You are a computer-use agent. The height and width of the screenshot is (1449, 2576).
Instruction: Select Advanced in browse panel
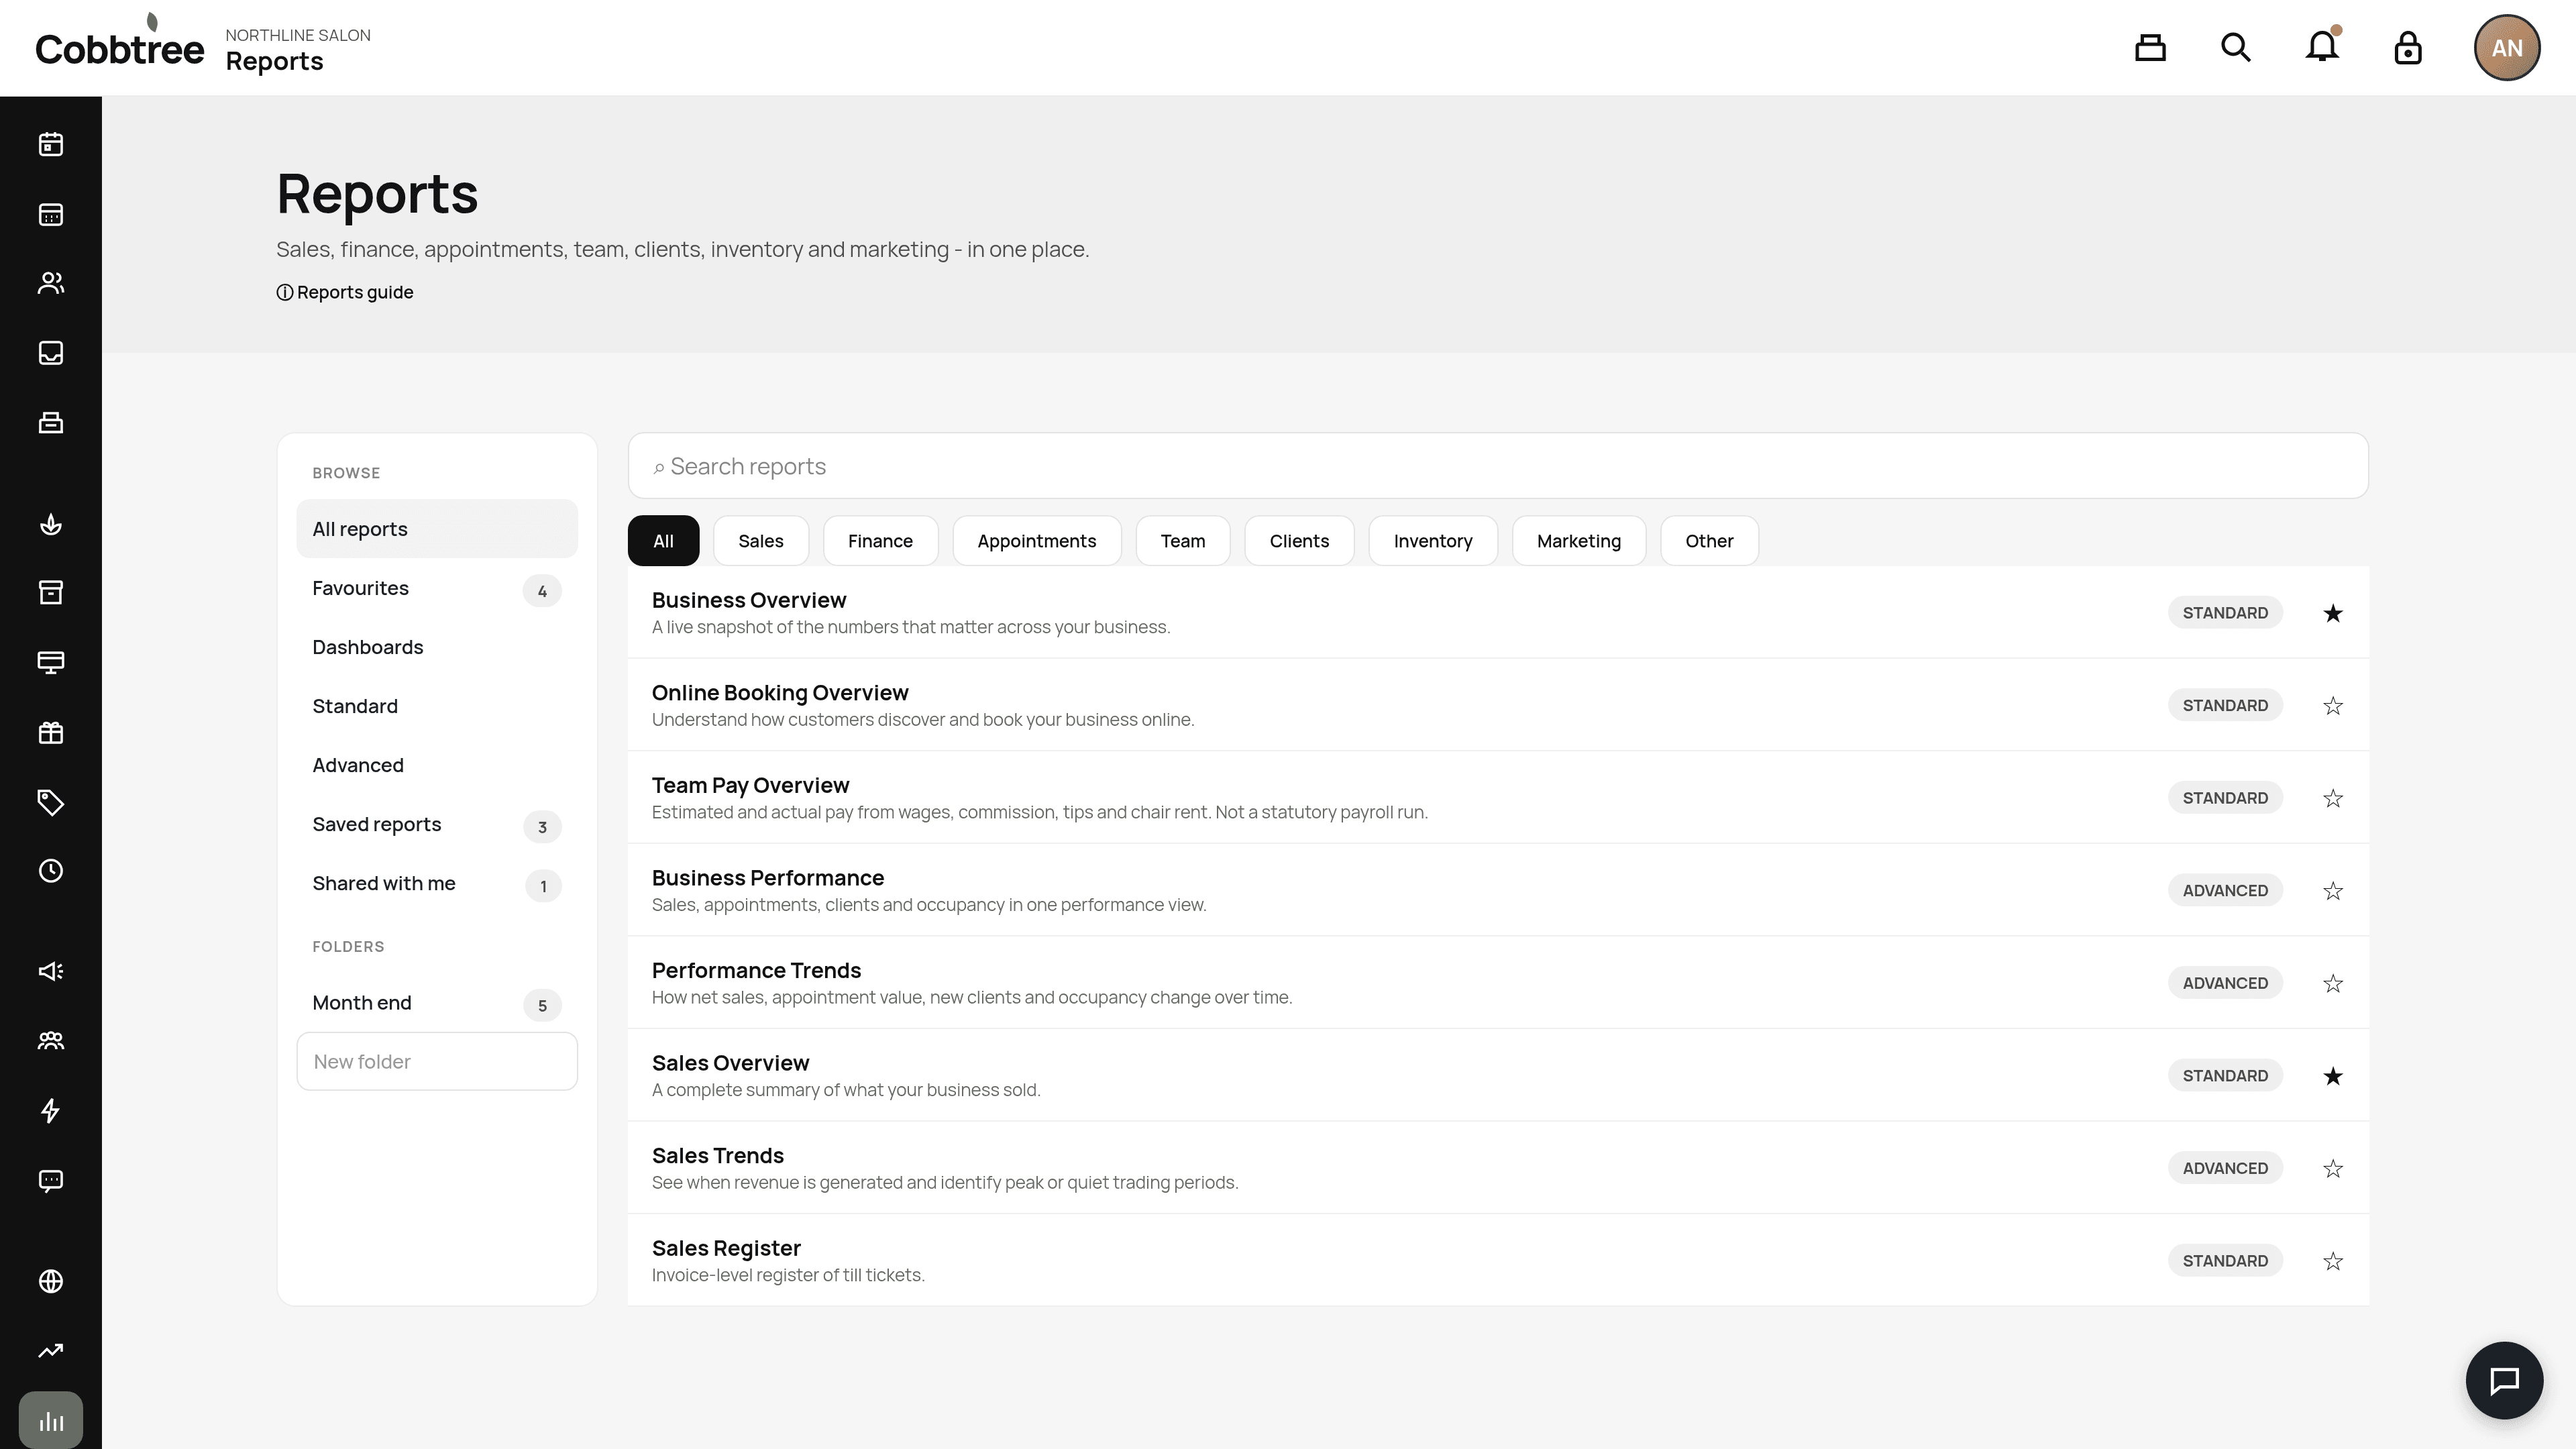pyautogui.click(x=437, y=765)
